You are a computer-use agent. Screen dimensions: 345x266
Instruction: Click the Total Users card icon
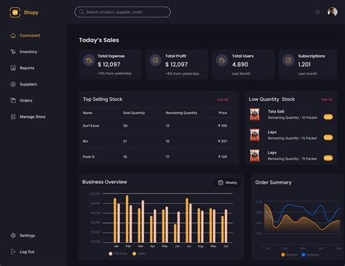click(222, 60)
